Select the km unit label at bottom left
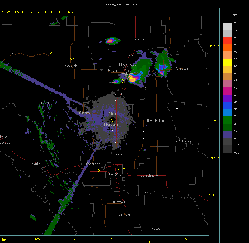Screen dimensions: 249x243 click(4, 240)
